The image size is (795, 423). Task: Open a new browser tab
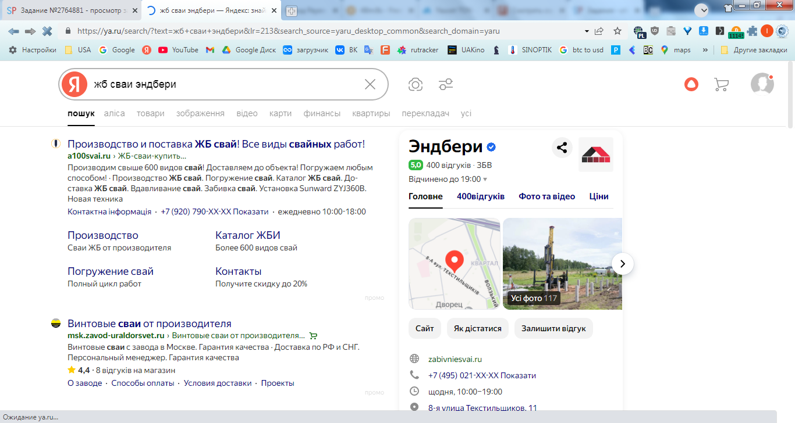tap(292, 10)
